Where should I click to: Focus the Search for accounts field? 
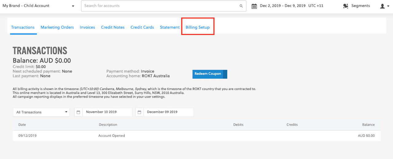coord(164,6)
